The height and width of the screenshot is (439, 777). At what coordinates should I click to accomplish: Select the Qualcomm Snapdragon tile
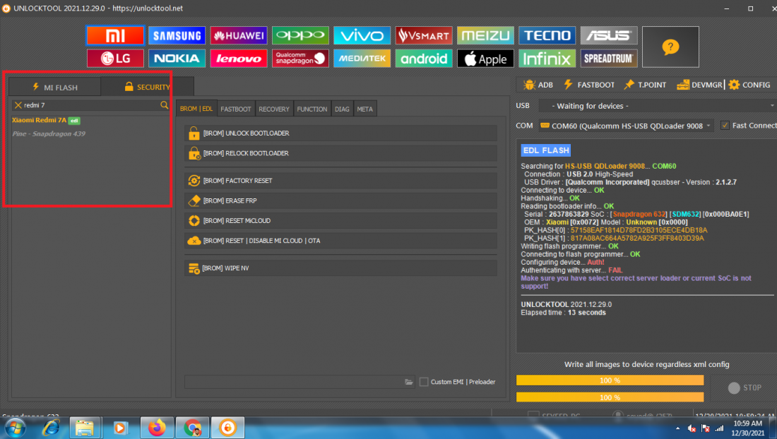(300, 59)
